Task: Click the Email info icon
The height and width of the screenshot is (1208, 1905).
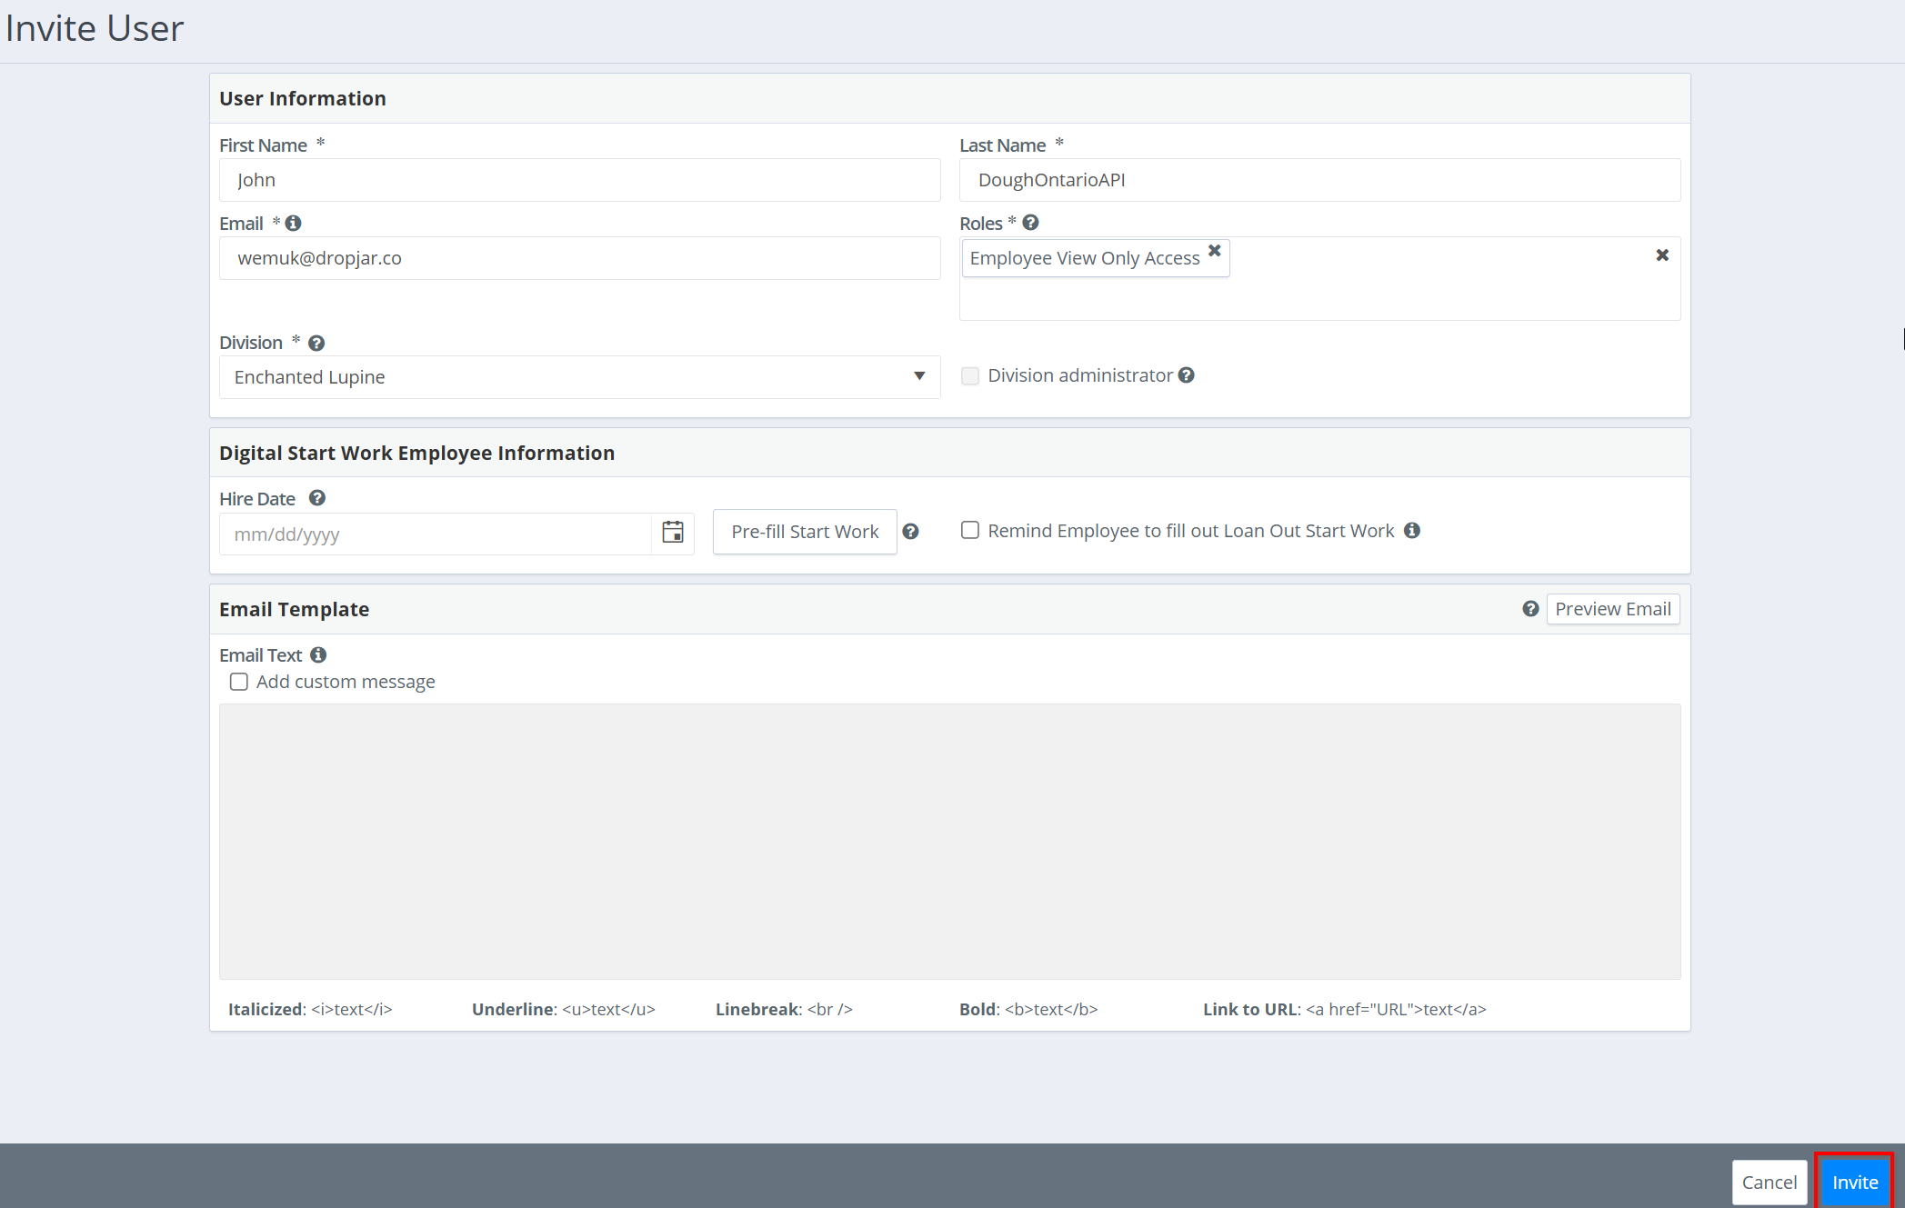Action: point(293,223)
